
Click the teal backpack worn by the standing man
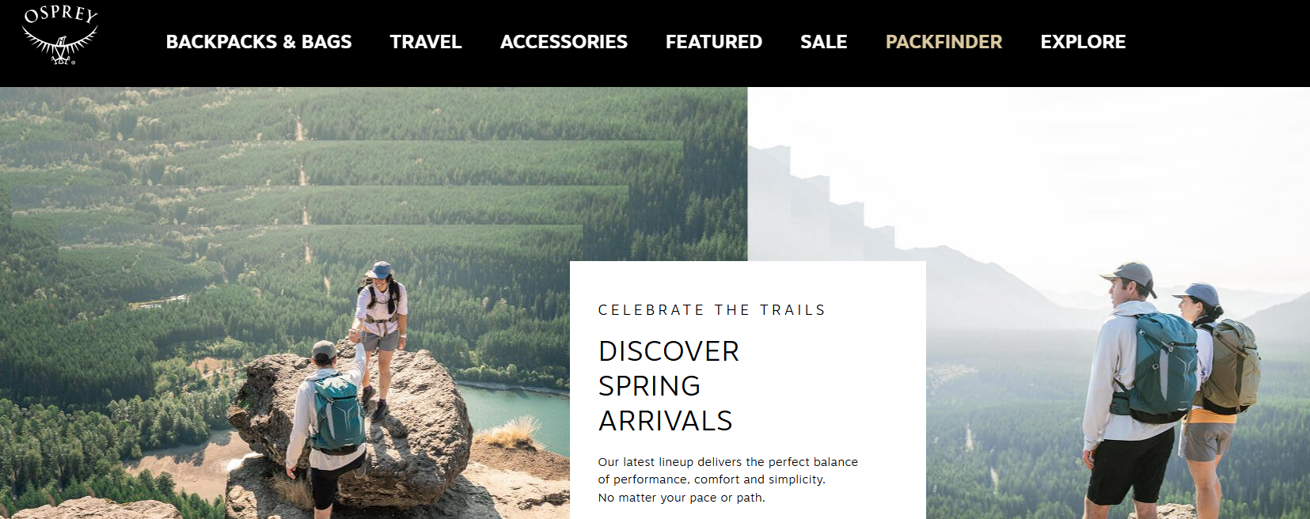[x=1164, y=366]
